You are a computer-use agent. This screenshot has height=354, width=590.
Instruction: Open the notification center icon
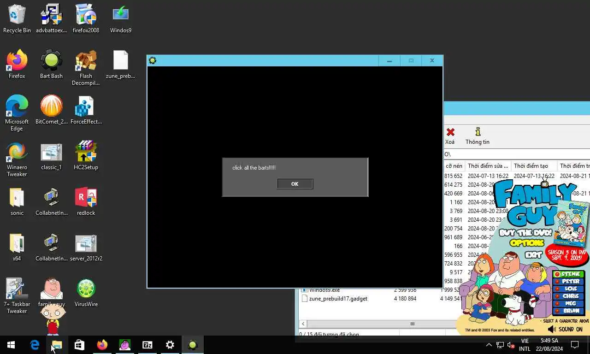click(575, 345)
